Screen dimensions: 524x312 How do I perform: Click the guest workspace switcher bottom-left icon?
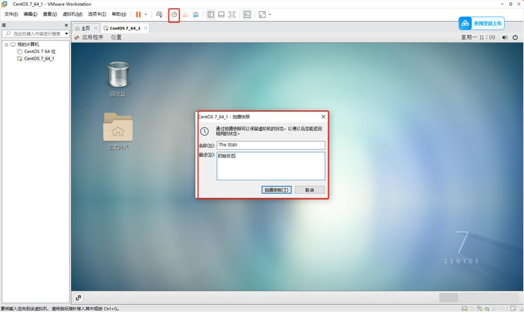[x=78, y=298]
